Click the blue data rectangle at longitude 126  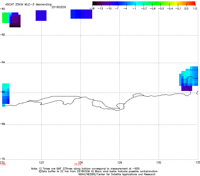tap(81, 14)
